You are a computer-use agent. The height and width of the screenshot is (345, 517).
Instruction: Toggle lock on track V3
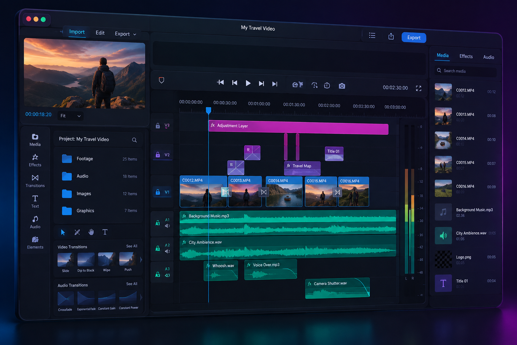click(x=158, y=126)
